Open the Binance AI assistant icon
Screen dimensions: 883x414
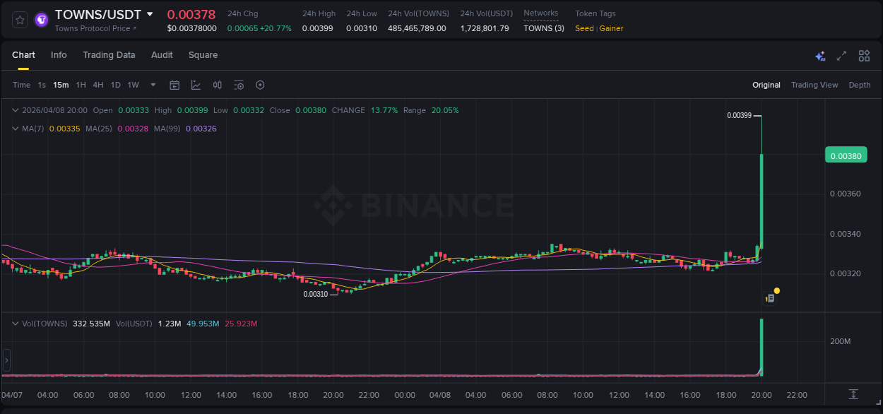820,56
